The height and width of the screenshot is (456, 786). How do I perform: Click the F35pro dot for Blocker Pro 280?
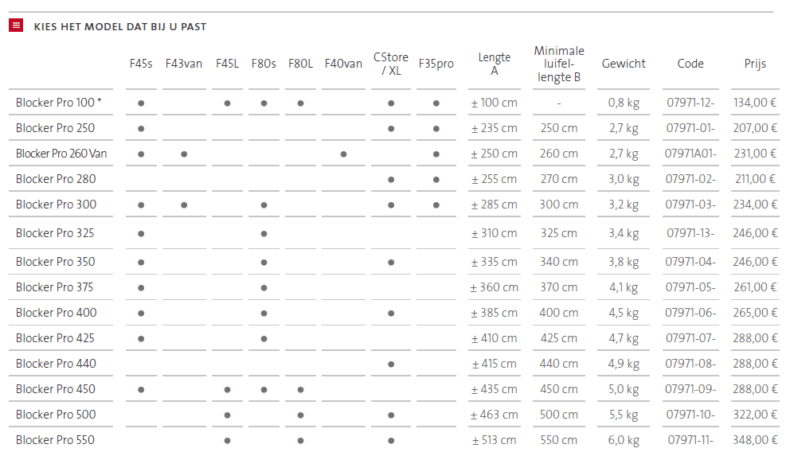(436, 179)
